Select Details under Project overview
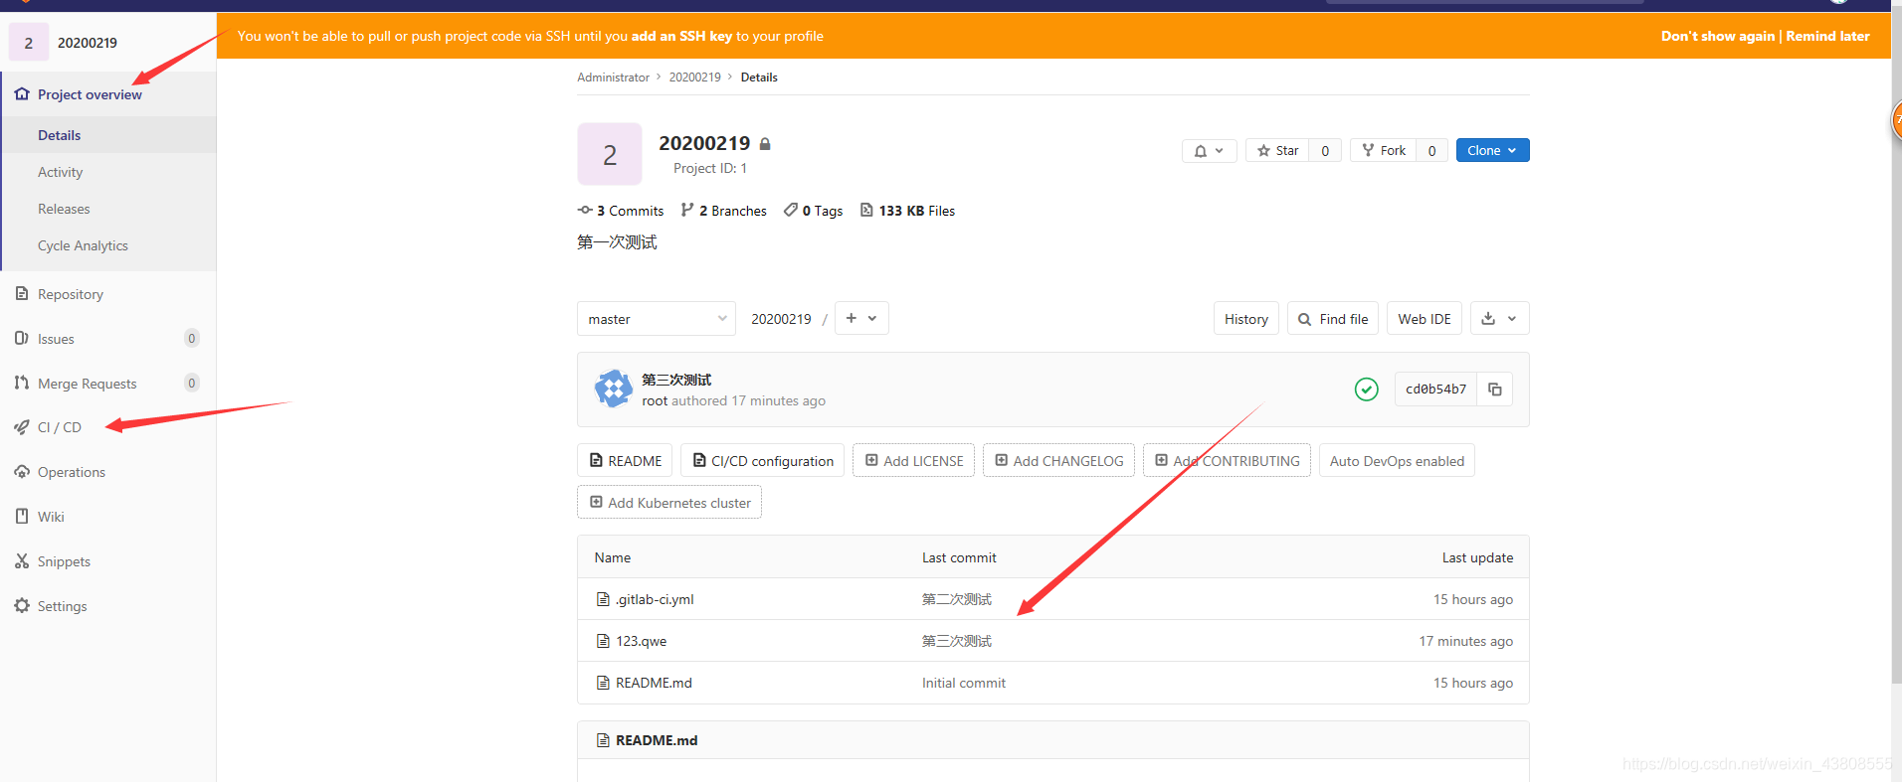The image size is (1902, 782). (x=59, y=135)
